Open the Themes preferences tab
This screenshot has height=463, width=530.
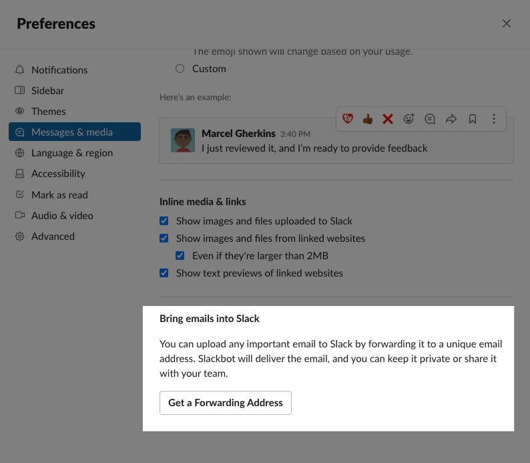point(75,112)
